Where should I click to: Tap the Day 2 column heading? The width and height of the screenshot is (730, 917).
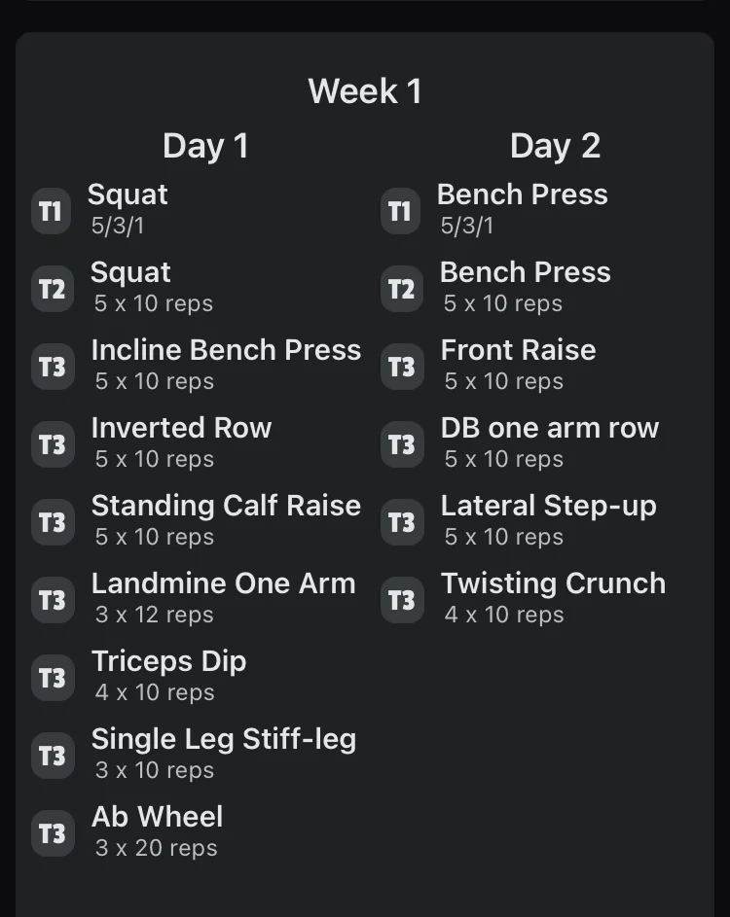tap(555, 146)
